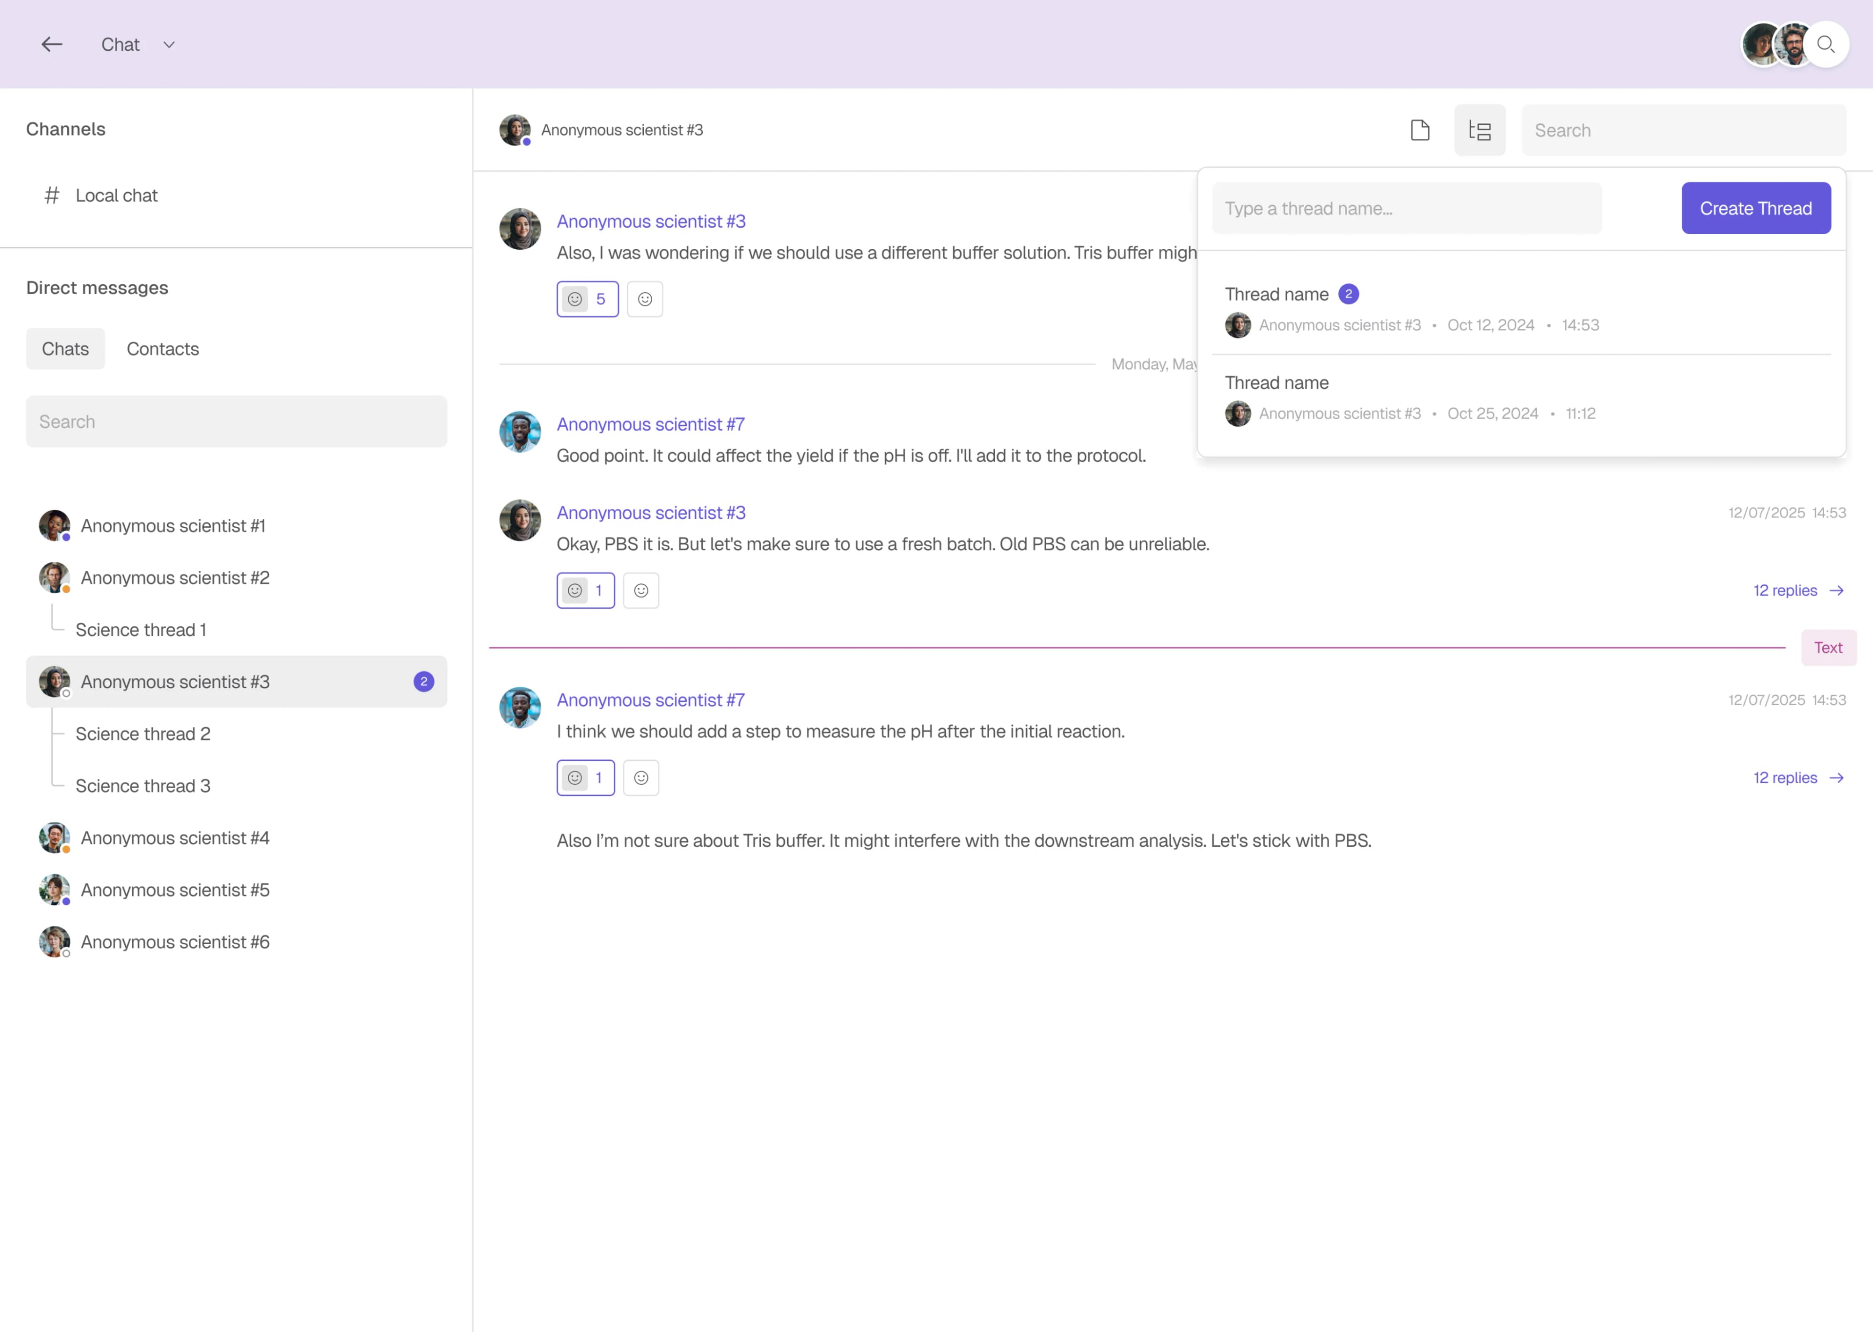Click the thread name input field
This screenshot has width=1873, height=1332.
1406,208
